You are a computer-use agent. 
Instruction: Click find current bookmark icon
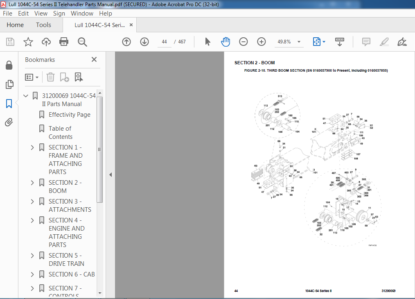point(79,77)
